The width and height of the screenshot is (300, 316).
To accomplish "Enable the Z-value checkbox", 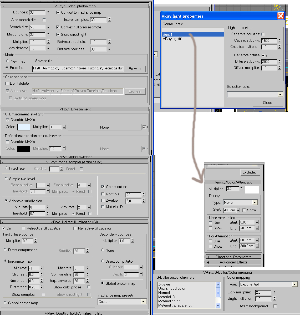I will click(x=103, y=200).
